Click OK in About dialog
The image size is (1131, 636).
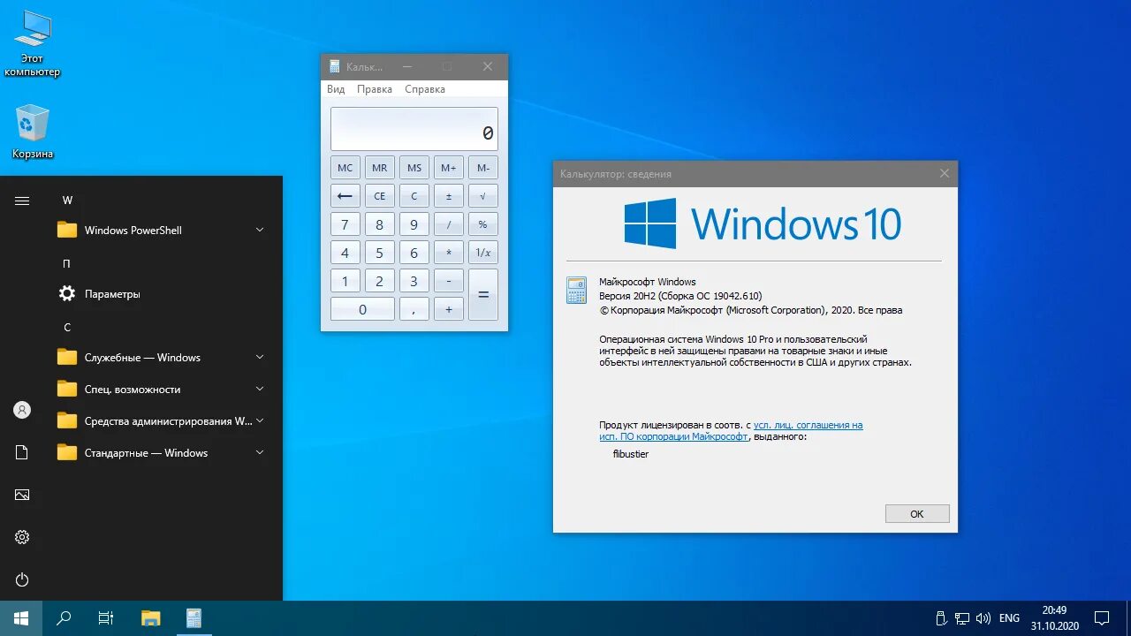(x=917, y=514)
